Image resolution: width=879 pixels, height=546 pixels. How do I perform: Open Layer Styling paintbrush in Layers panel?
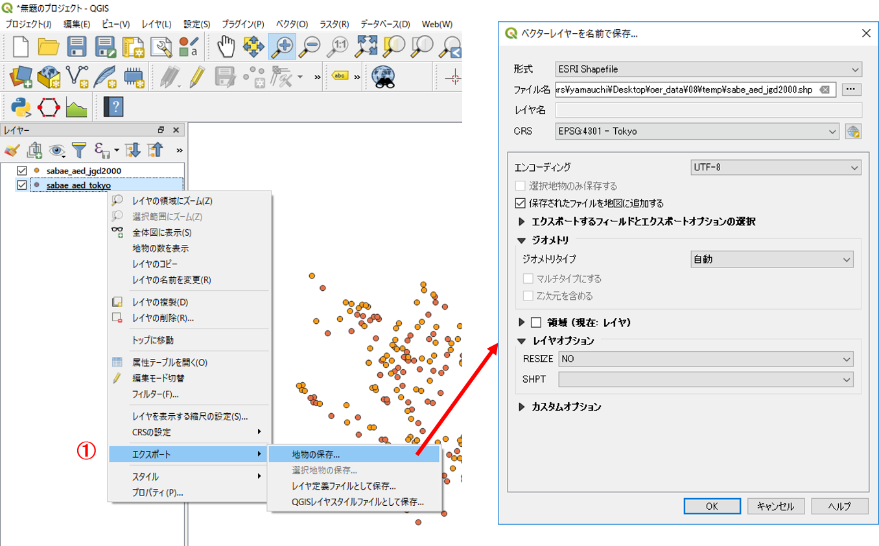[12, 150]
